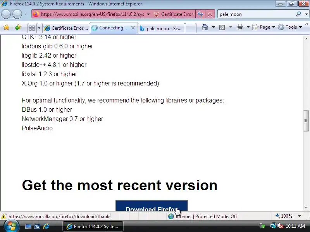Click the scrollbar up arrow
Image resolution: width=310 pixels, height=232 pixels.
[306, 39]
